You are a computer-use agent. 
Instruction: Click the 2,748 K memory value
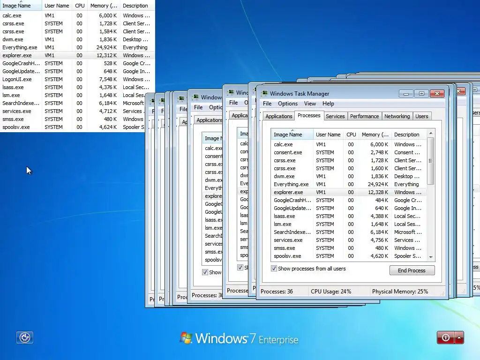(379, 152)
